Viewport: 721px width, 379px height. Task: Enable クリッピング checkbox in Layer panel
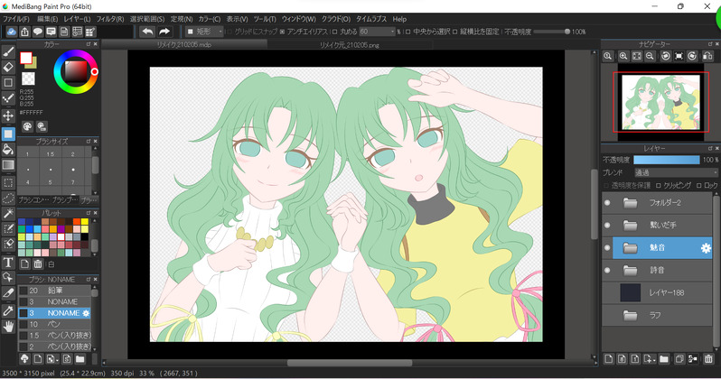pos(659,185)
